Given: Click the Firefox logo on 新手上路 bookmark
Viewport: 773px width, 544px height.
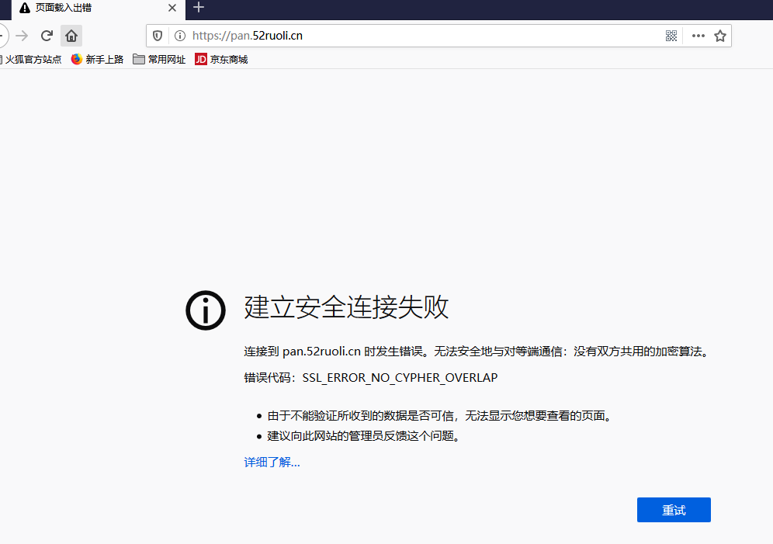Looking at the screenshot, I should pyautogui.click(x=77, y=59).
